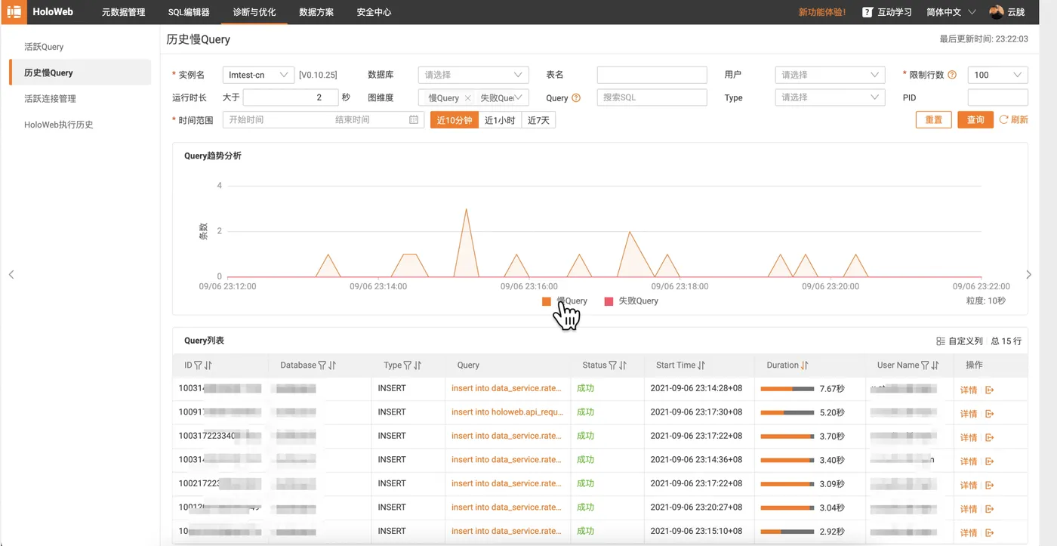Image resolution: width=1057 pixels, height=546 pixels.
Task: Select the 近7天 time range
Action: tap(538, 120)
